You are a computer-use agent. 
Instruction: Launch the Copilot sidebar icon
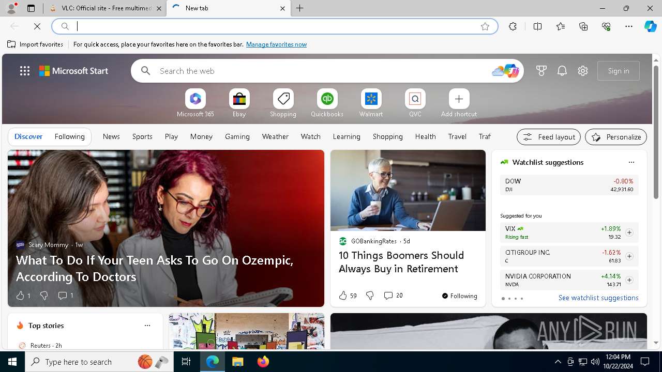(650, 26)
